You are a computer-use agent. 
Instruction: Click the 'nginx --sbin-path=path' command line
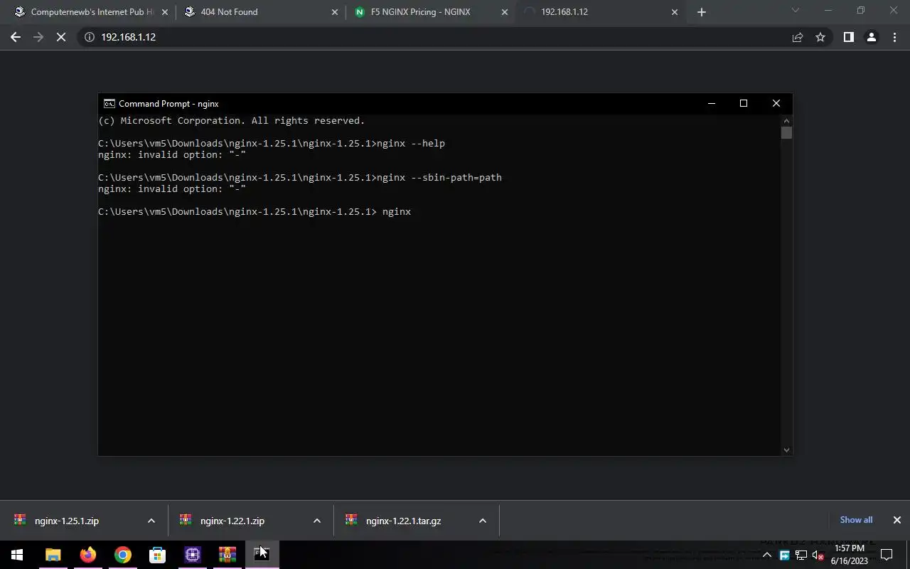click(x=300, y=177)
